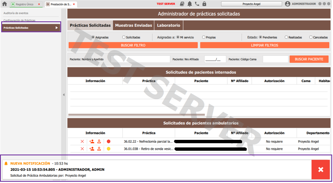333x183 pixels.
Task: View patient icon in Retiro de sonda row
Action: [x=99, y=149]
